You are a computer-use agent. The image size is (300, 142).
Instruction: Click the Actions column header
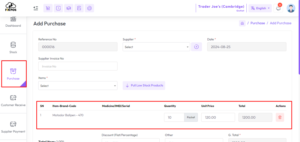point(281,106)
